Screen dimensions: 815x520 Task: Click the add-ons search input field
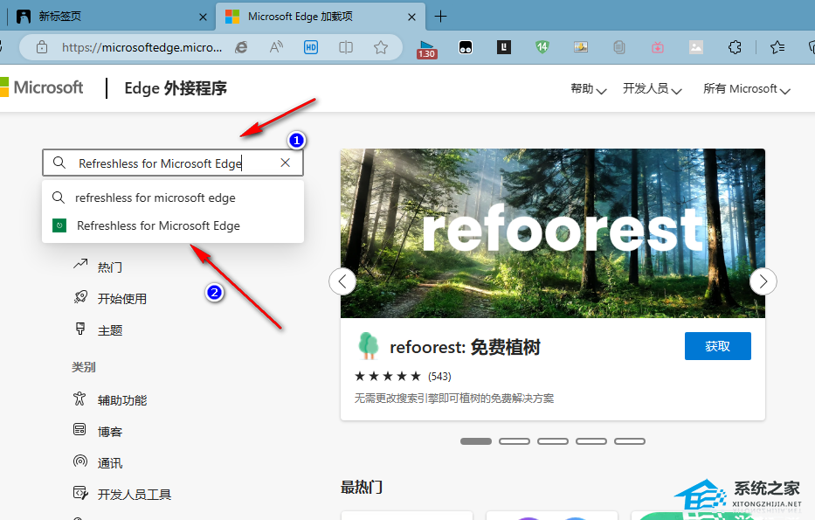tap(173, 163)
